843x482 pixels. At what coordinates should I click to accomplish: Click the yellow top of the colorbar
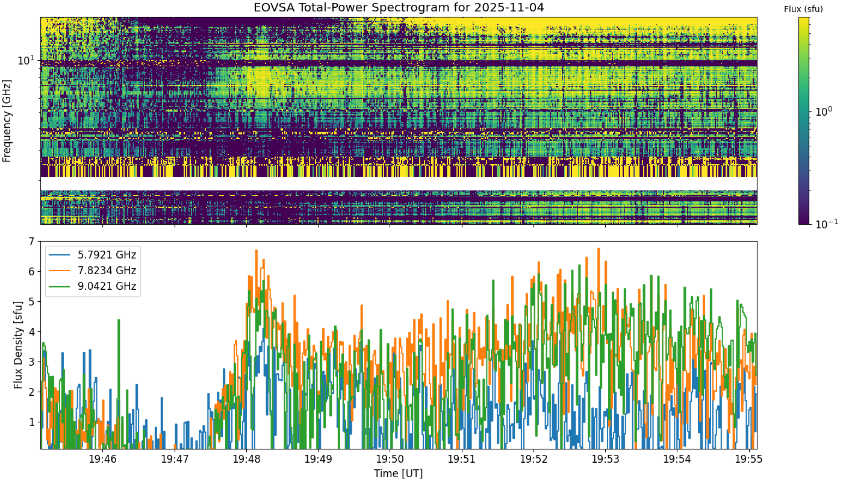804,20
